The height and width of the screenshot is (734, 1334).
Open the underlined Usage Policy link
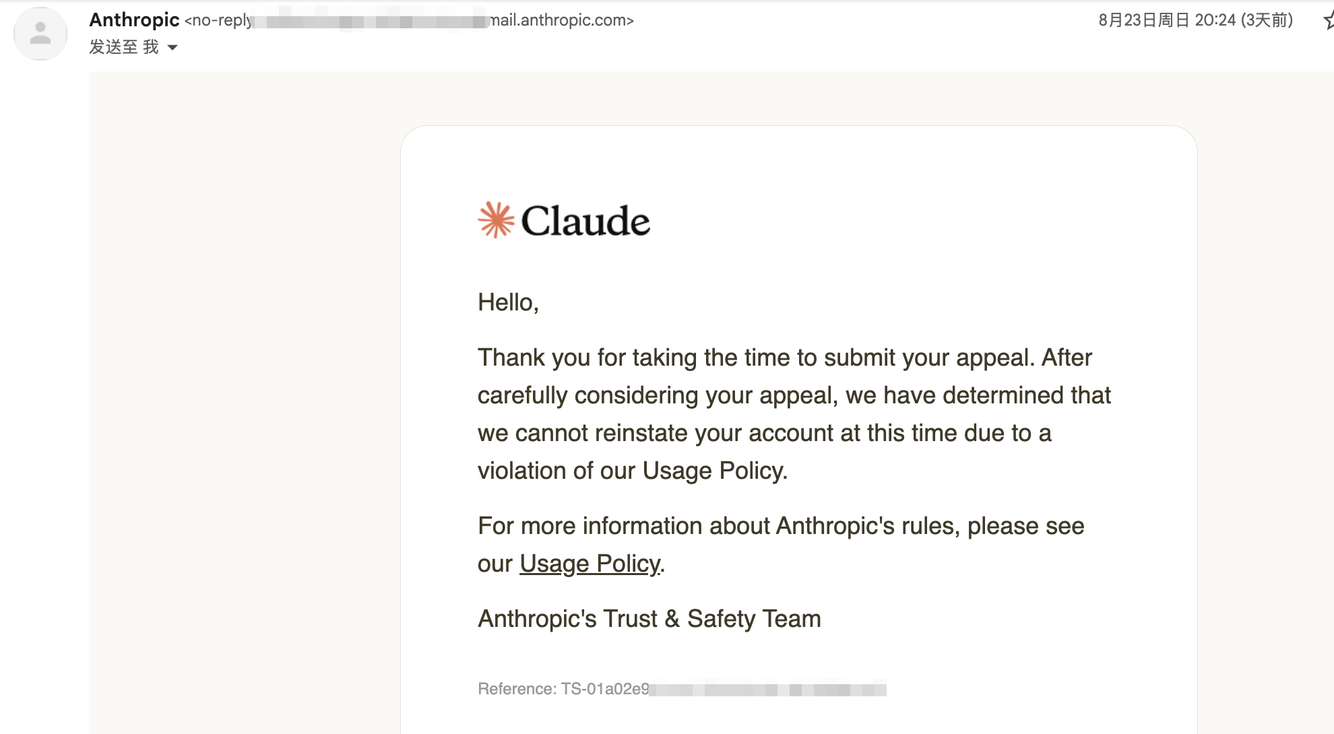point(590,564)
